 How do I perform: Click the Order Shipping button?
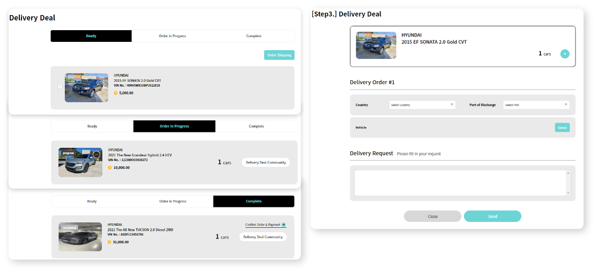pos(279,55)
